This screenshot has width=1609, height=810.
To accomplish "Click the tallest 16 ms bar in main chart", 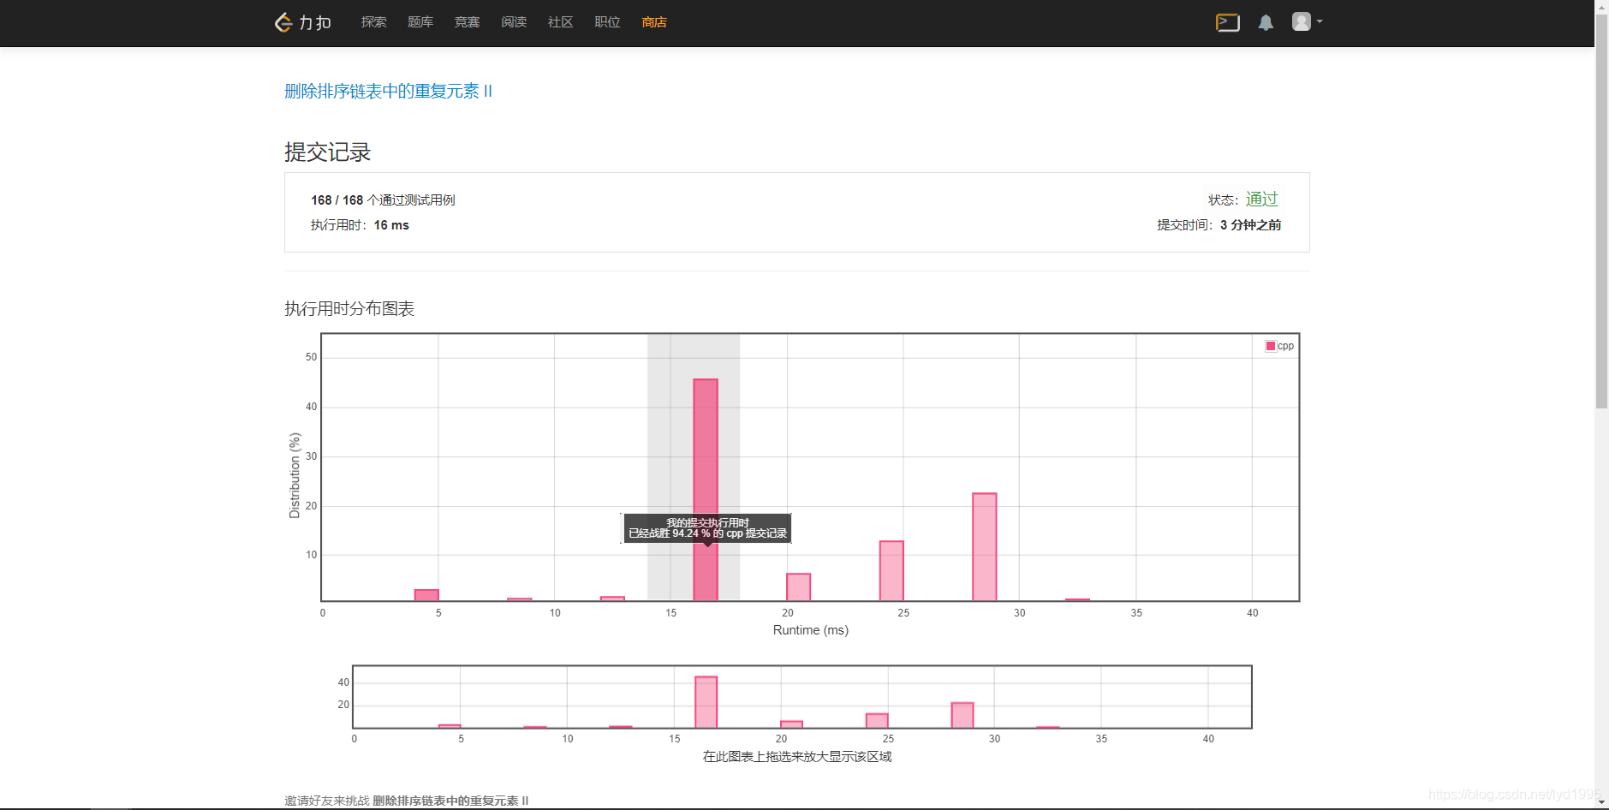I will tap(706, 490).
